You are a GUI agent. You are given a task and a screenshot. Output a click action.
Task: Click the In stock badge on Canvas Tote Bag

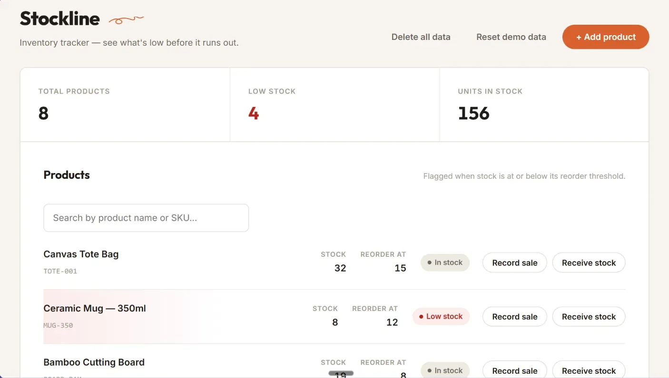pyautogui.click(x=445, y=262)
